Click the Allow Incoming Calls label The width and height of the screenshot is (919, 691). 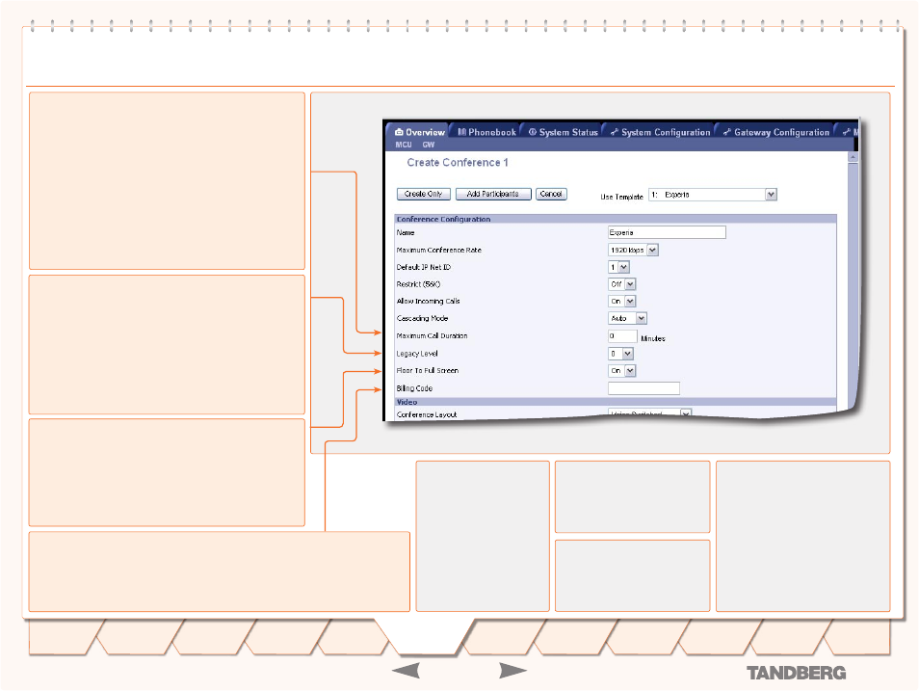point(428,301)
